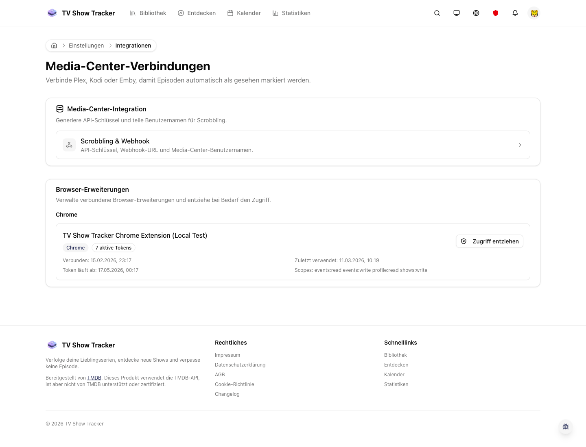Click the TV Show Tracker logo icon

(52, 13)
